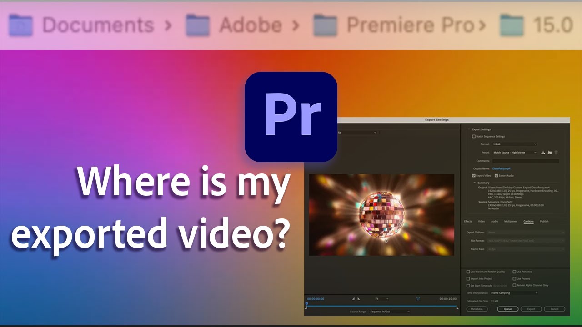Click the Queue button
This screenshot has height=327, width=582.
[x=507, y=309]
